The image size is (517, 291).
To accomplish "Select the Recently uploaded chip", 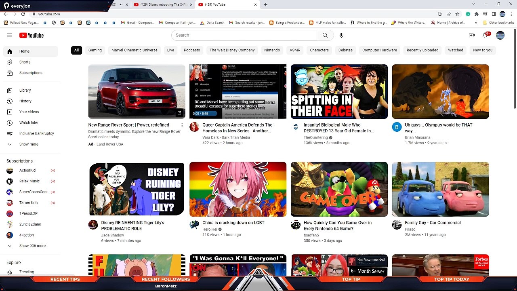I will [x=422, y=50].
